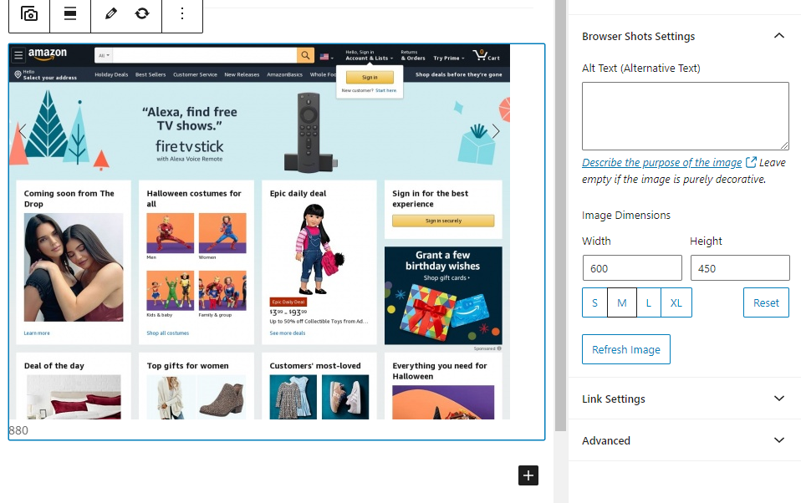Open the three-dot block options menu
This screenshot has height=503, width=801.
point(182,14)
